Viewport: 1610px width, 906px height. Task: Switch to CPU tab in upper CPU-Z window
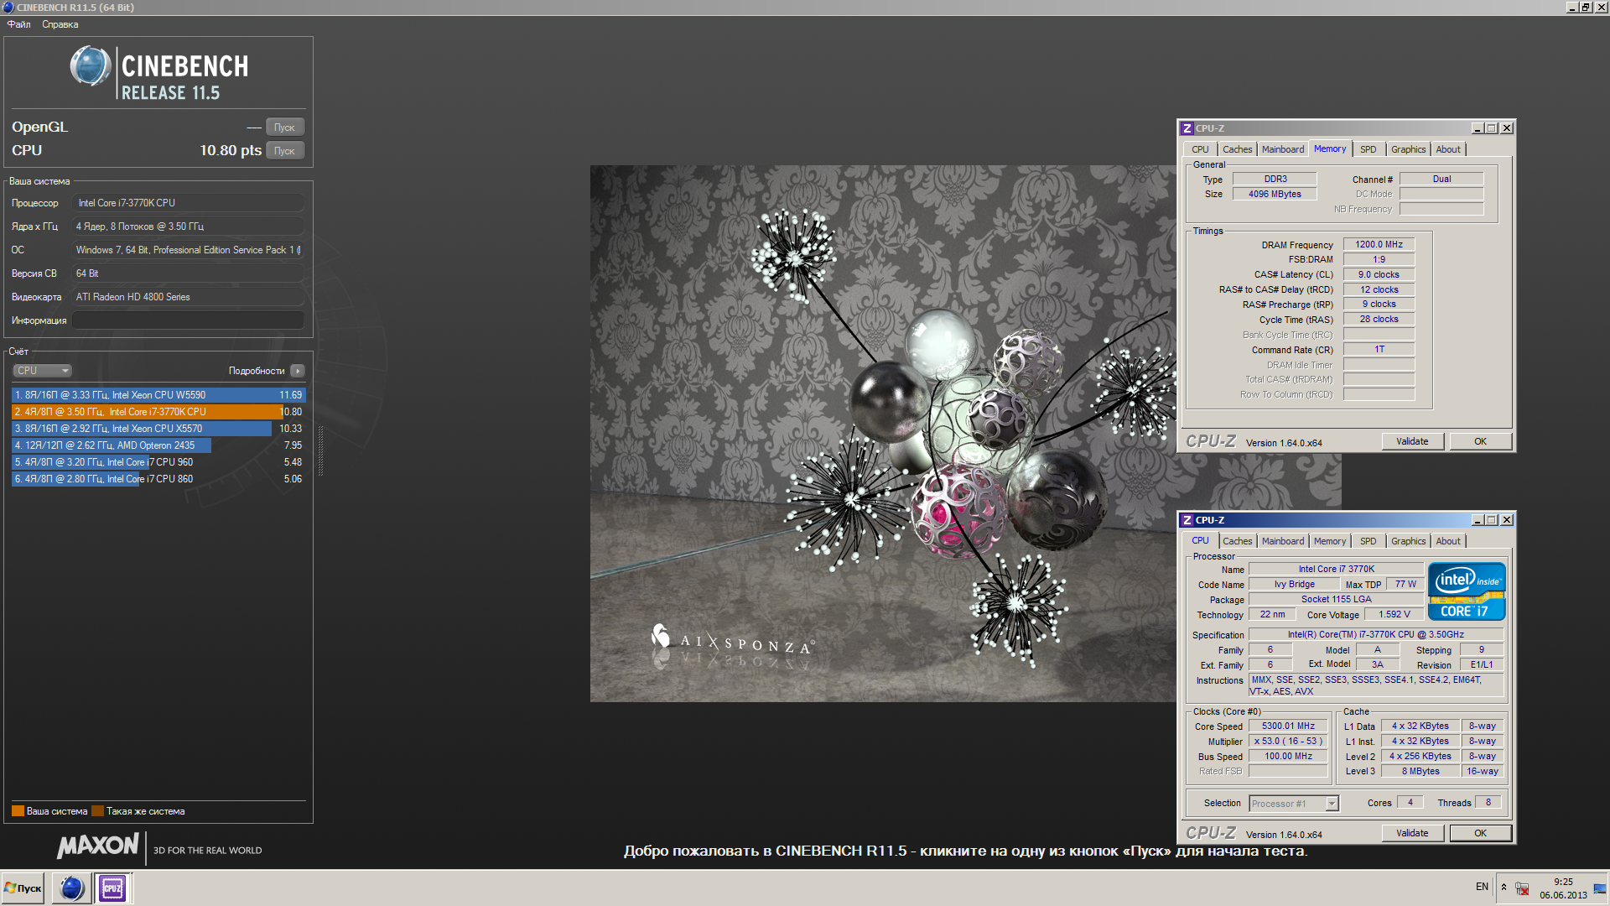click(x=1200, y=149)
